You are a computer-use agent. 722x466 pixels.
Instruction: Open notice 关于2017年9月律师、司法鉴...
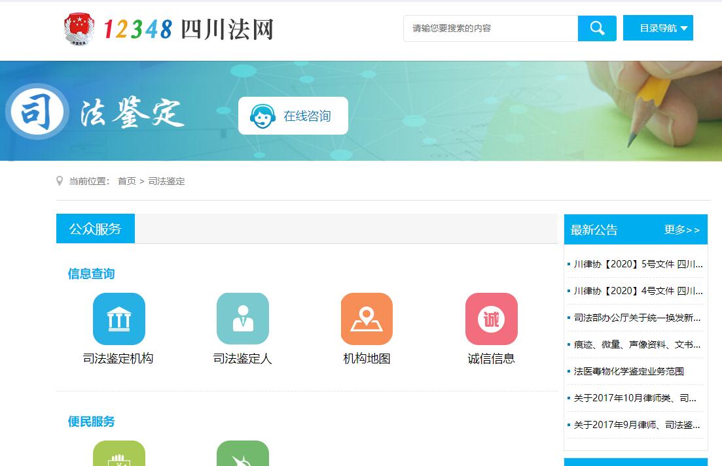click(637, 425)
